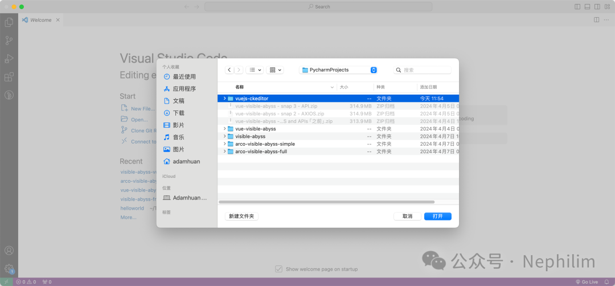Viewport: 615px width, 286px height.
Task: Toggle panel layout icon in title bar
Action: [587, 7]
